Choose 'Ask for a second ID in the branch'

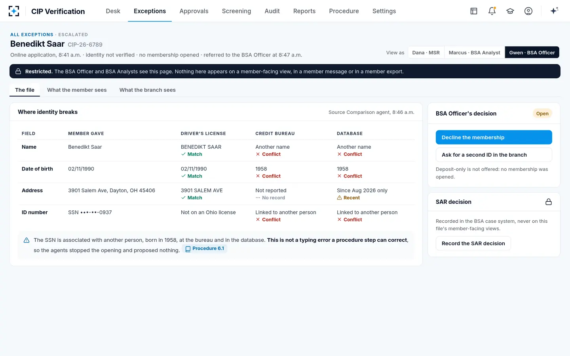click(x=494, y=155)
